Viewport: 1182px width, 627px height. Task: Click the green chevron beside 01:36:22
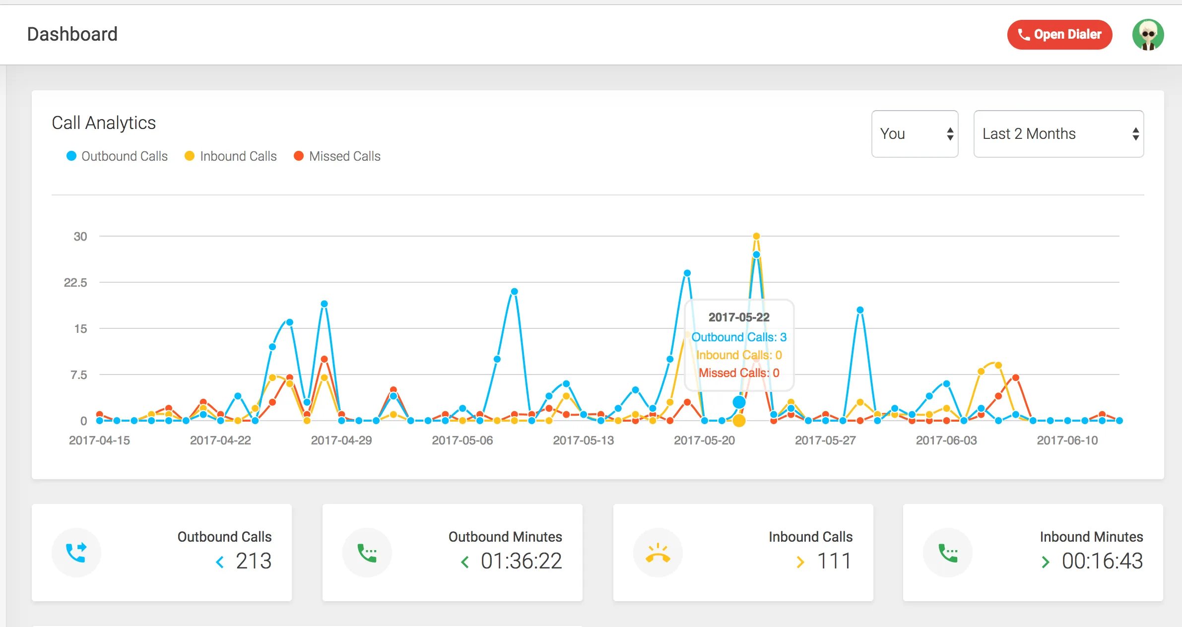coord(465,562)
